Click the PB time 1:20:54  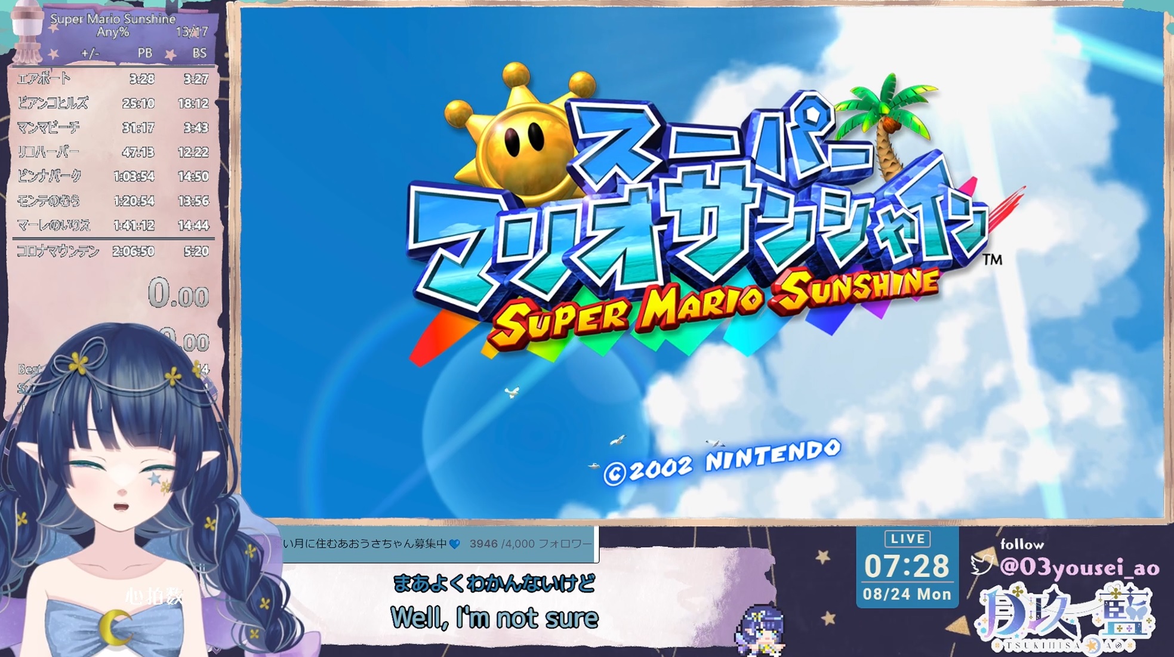134,201
